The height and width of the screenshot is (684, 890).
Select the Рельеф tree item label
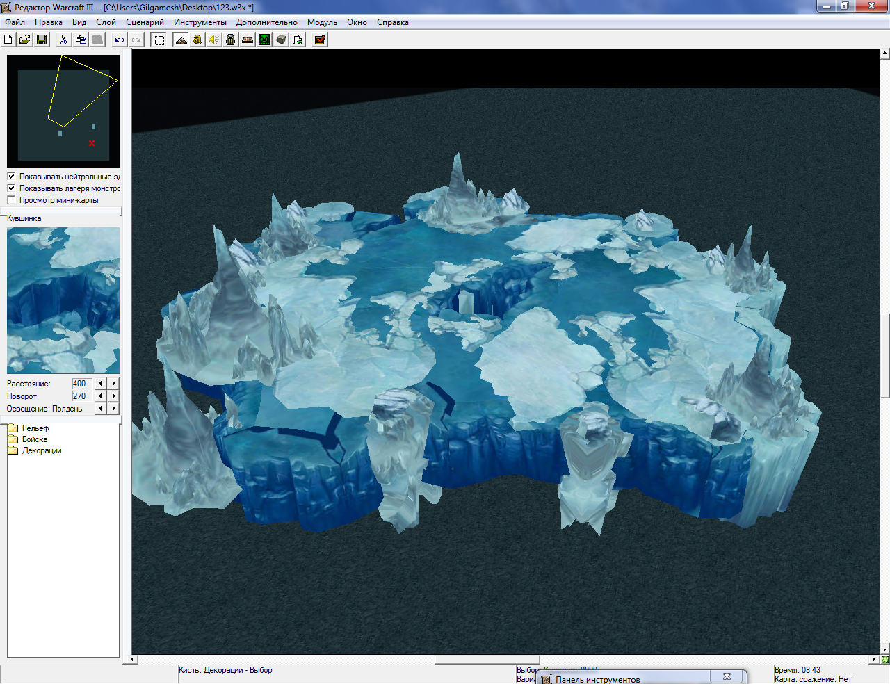tap(35, 428)
